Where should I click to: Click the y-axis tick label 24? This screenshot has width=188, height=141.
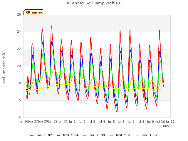pos(19,32)
